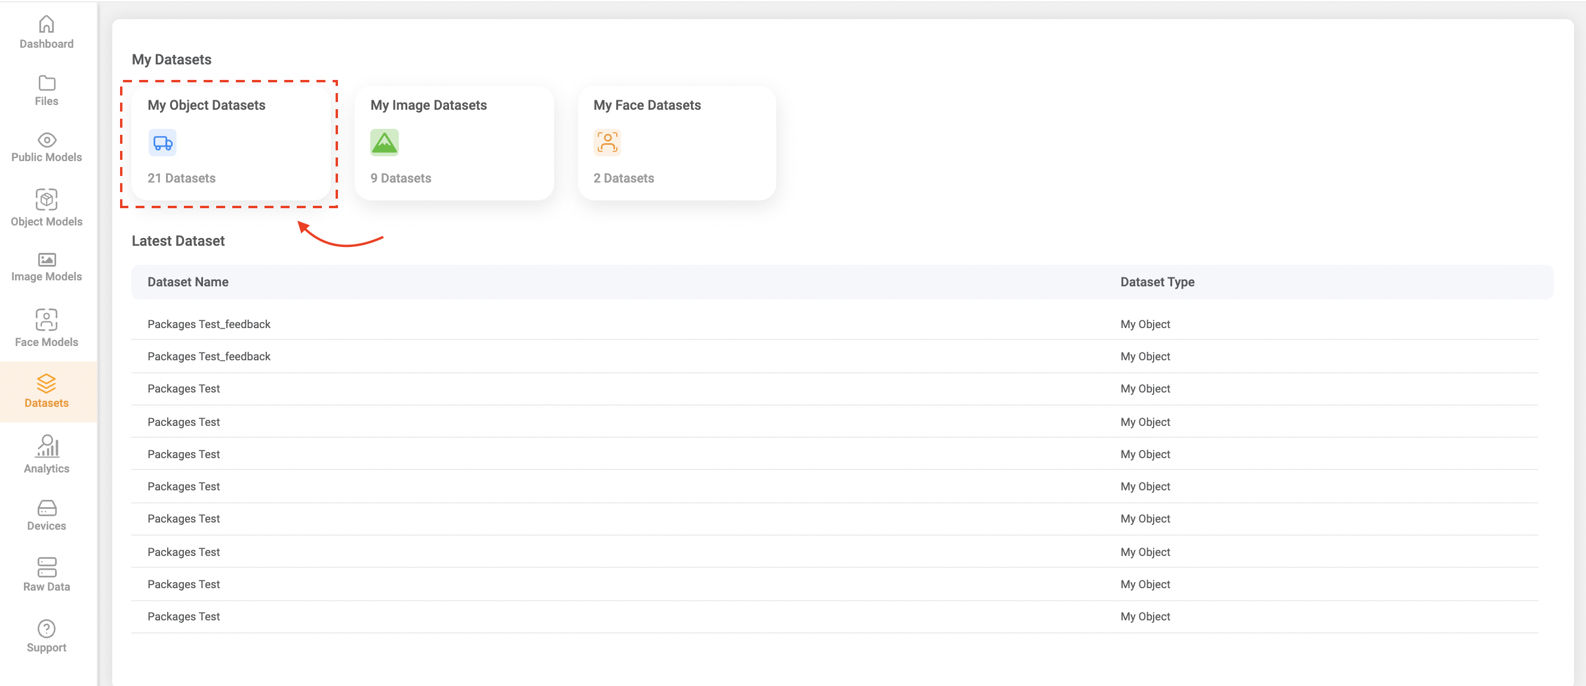This screenshot has width=1586, height=686.
Task: Open My Object Datasets card
Action: (x=232, y=143)
